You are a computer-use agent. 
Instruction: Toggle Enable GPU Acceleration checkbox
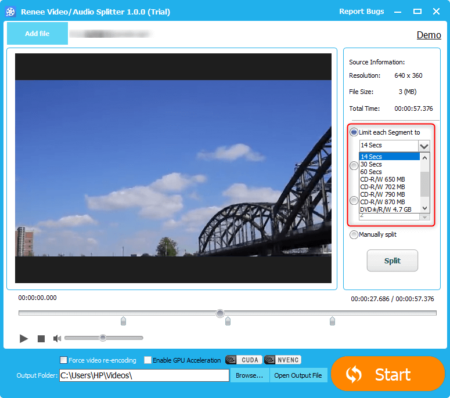click(x=148, y=360)
